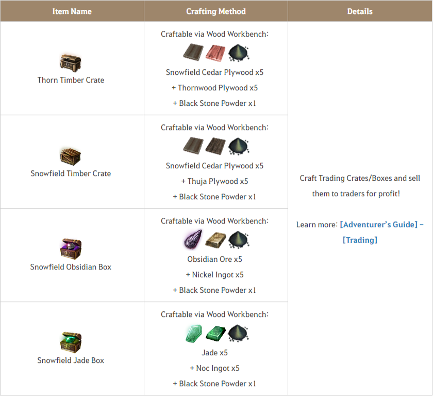Click the Nickel Ingot icon

pyautogui.click(x=215, y=240)
